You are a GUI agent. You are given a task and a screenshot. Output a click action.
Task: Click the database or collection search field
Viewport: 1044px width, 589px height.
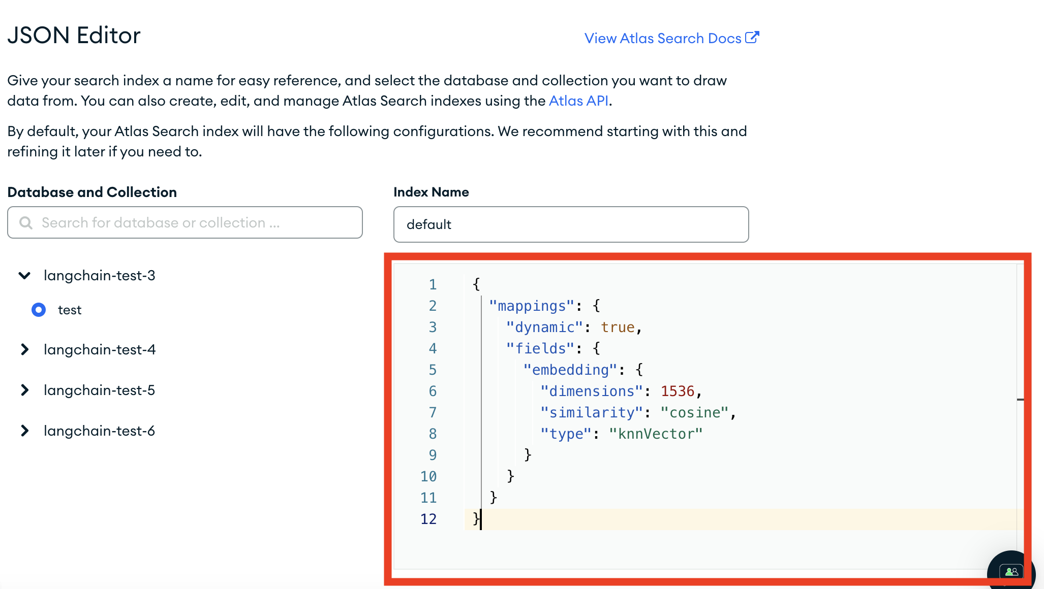pyautogui.click(x=185, y=222)
